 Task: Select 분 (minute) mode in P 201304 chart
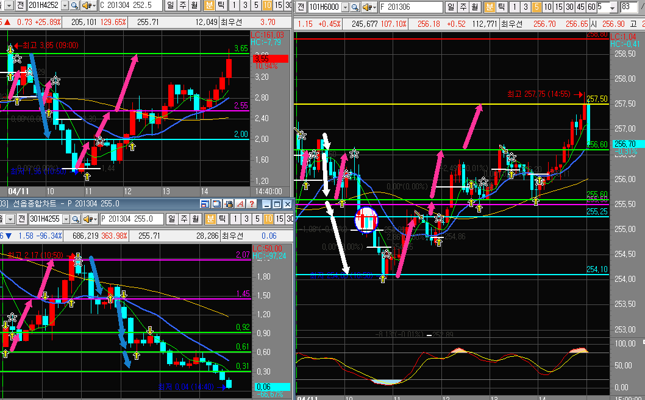[x=210, y=219]
